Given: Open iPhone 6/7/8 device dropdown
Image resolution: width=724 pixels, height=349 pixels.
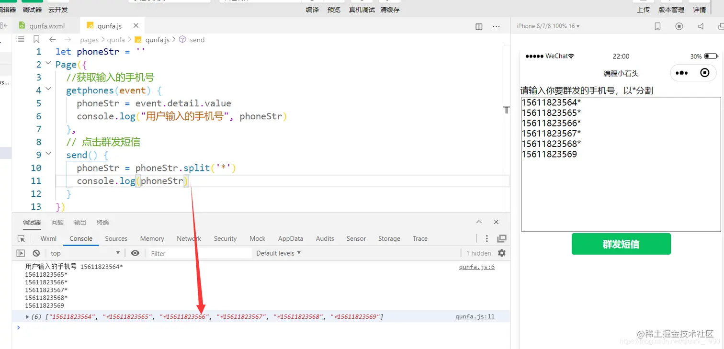Looking at the screenshot, I should 548,26.
